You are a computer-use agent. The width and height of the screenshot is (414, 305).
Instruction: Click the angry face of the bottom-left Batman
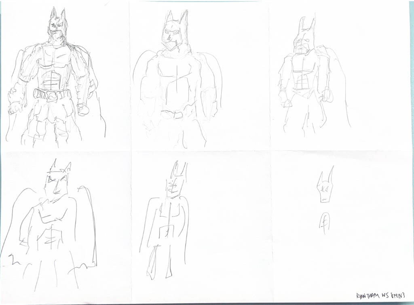pyautogui.click(x=57, y=182)
